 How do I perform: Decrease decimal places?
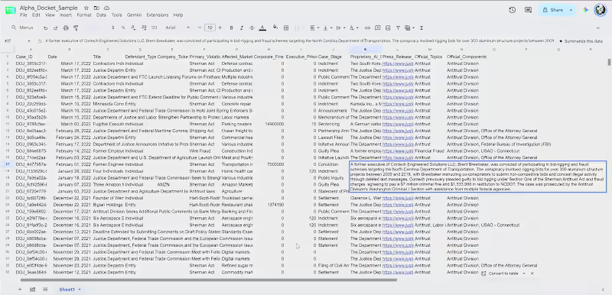click(x=133, y=28)
